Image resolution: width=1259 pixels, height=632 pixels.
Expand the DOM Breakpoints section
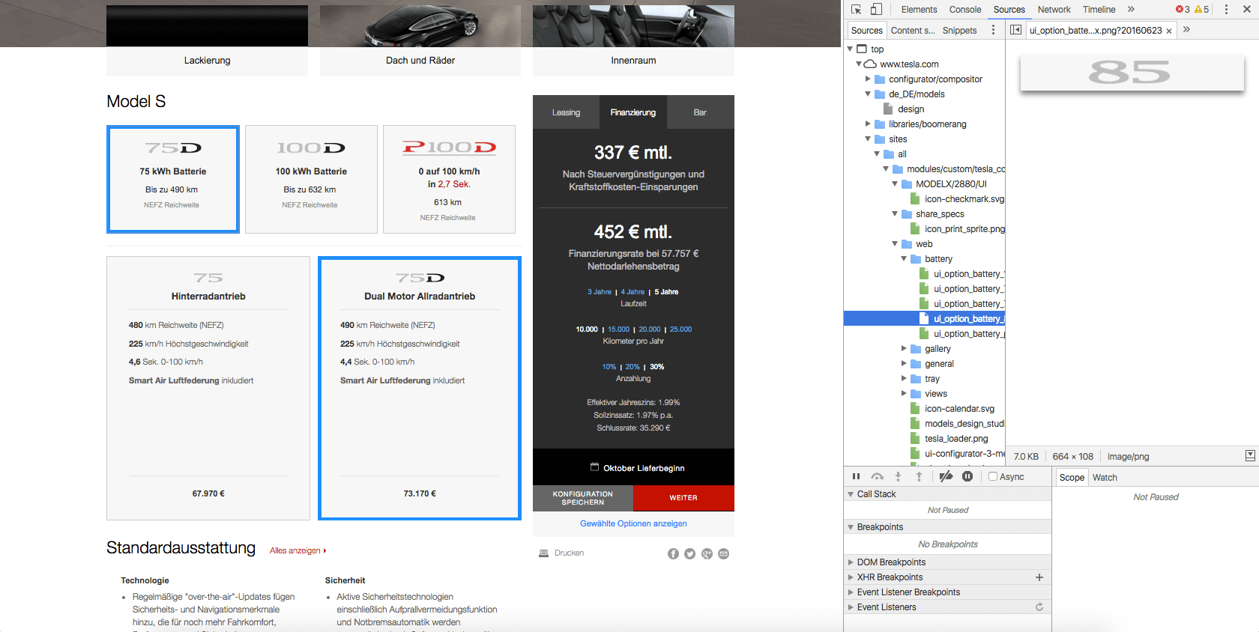pos(891,562)
